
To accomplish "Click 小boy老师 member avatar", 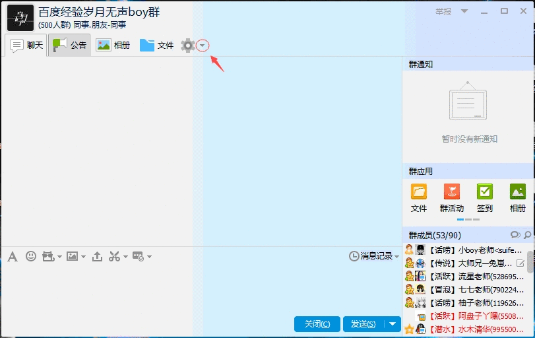I will 420,250.
